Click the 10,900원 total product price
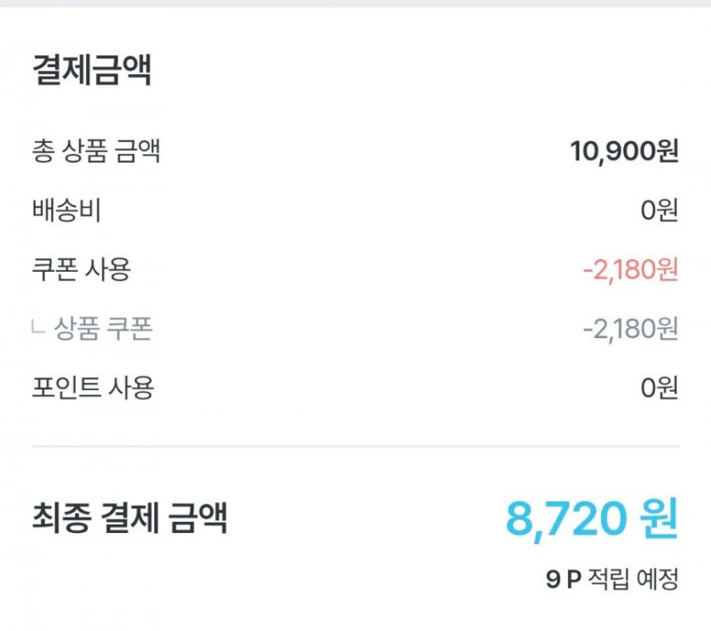Viewport: 711px width, 631px height. tap(624, 152)
